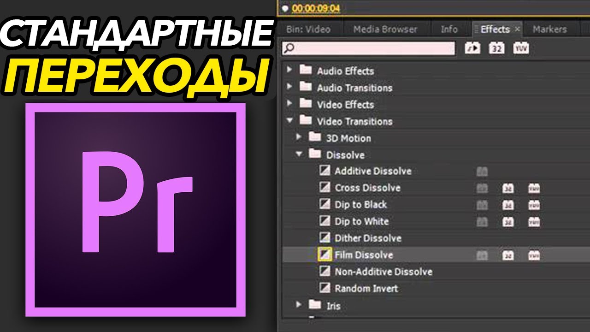Screen dimensions: 590x332
Task: Switch to the Info tab
Action: [x=449, y=29]
